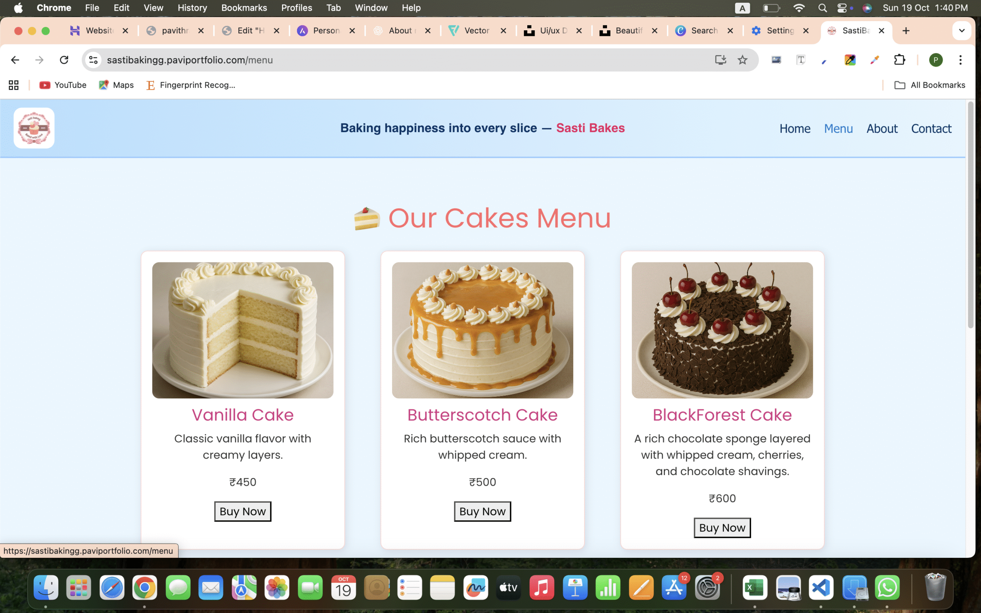The width and height of the screenshot is (981, 613).
Task: Open the ColorPick Eyedropper color picker
Action: coord(850,60)
